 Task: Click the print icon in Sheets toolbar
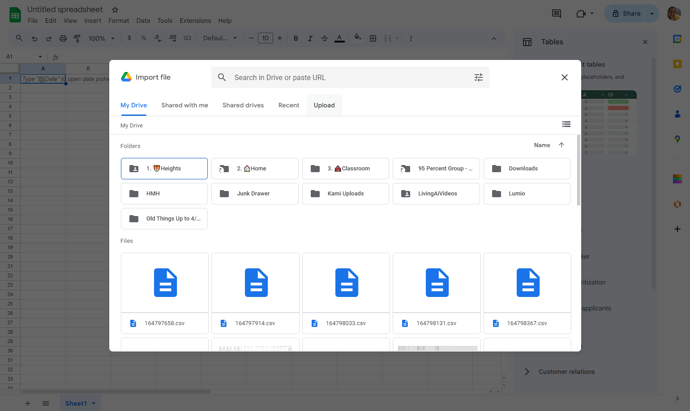click(63, 38)
